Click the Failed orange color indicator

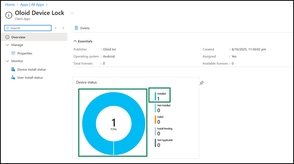155,120
